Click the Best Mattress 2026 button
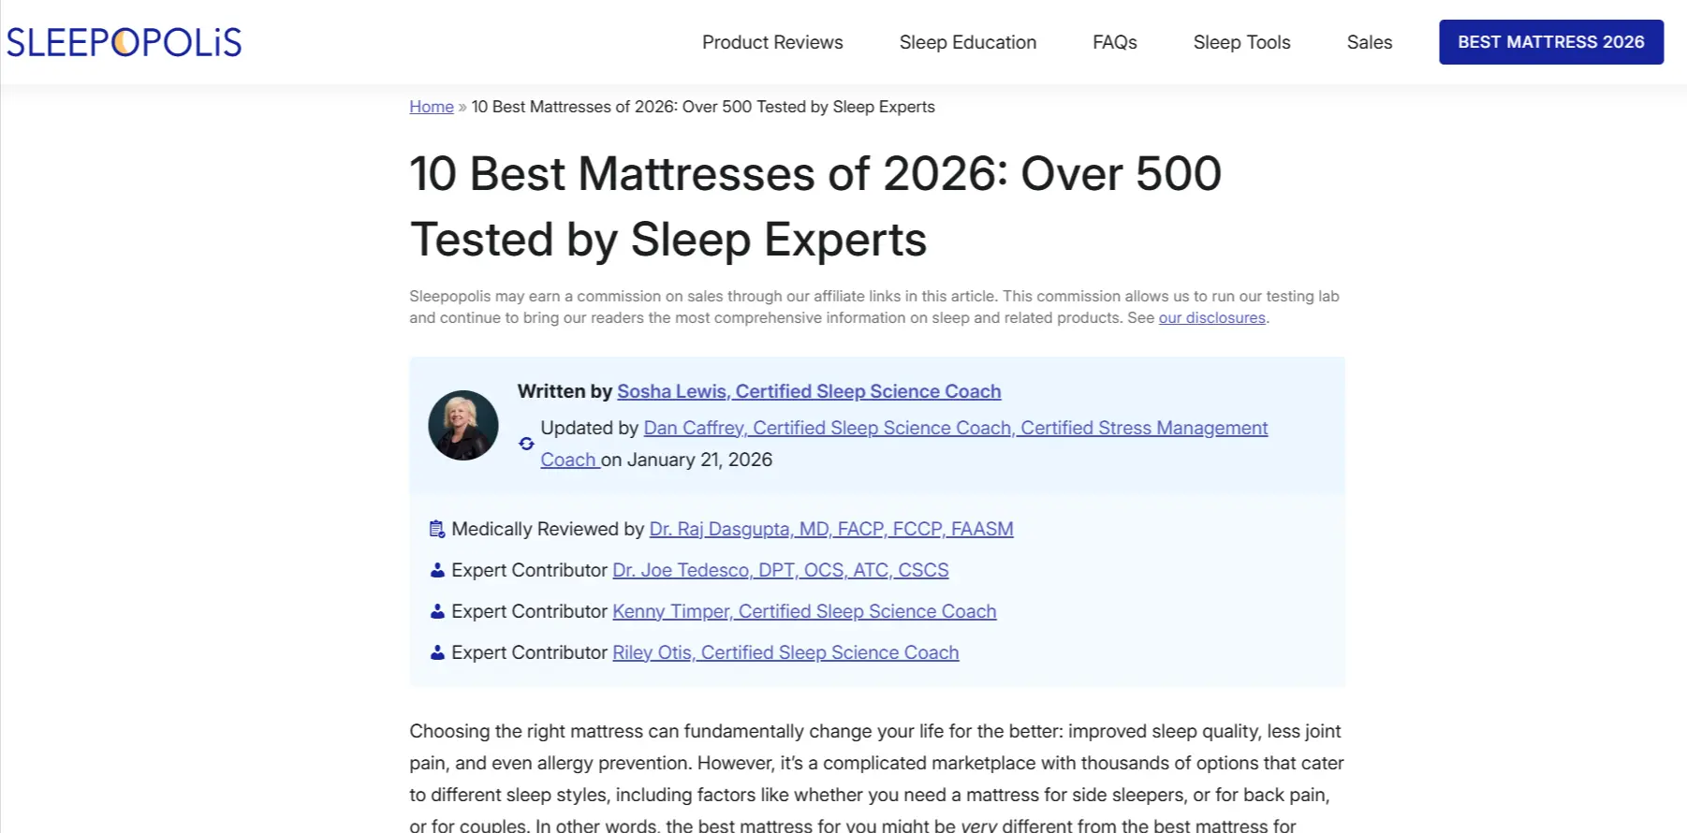Screen dimensions: 1687x833 point(1551,42)
